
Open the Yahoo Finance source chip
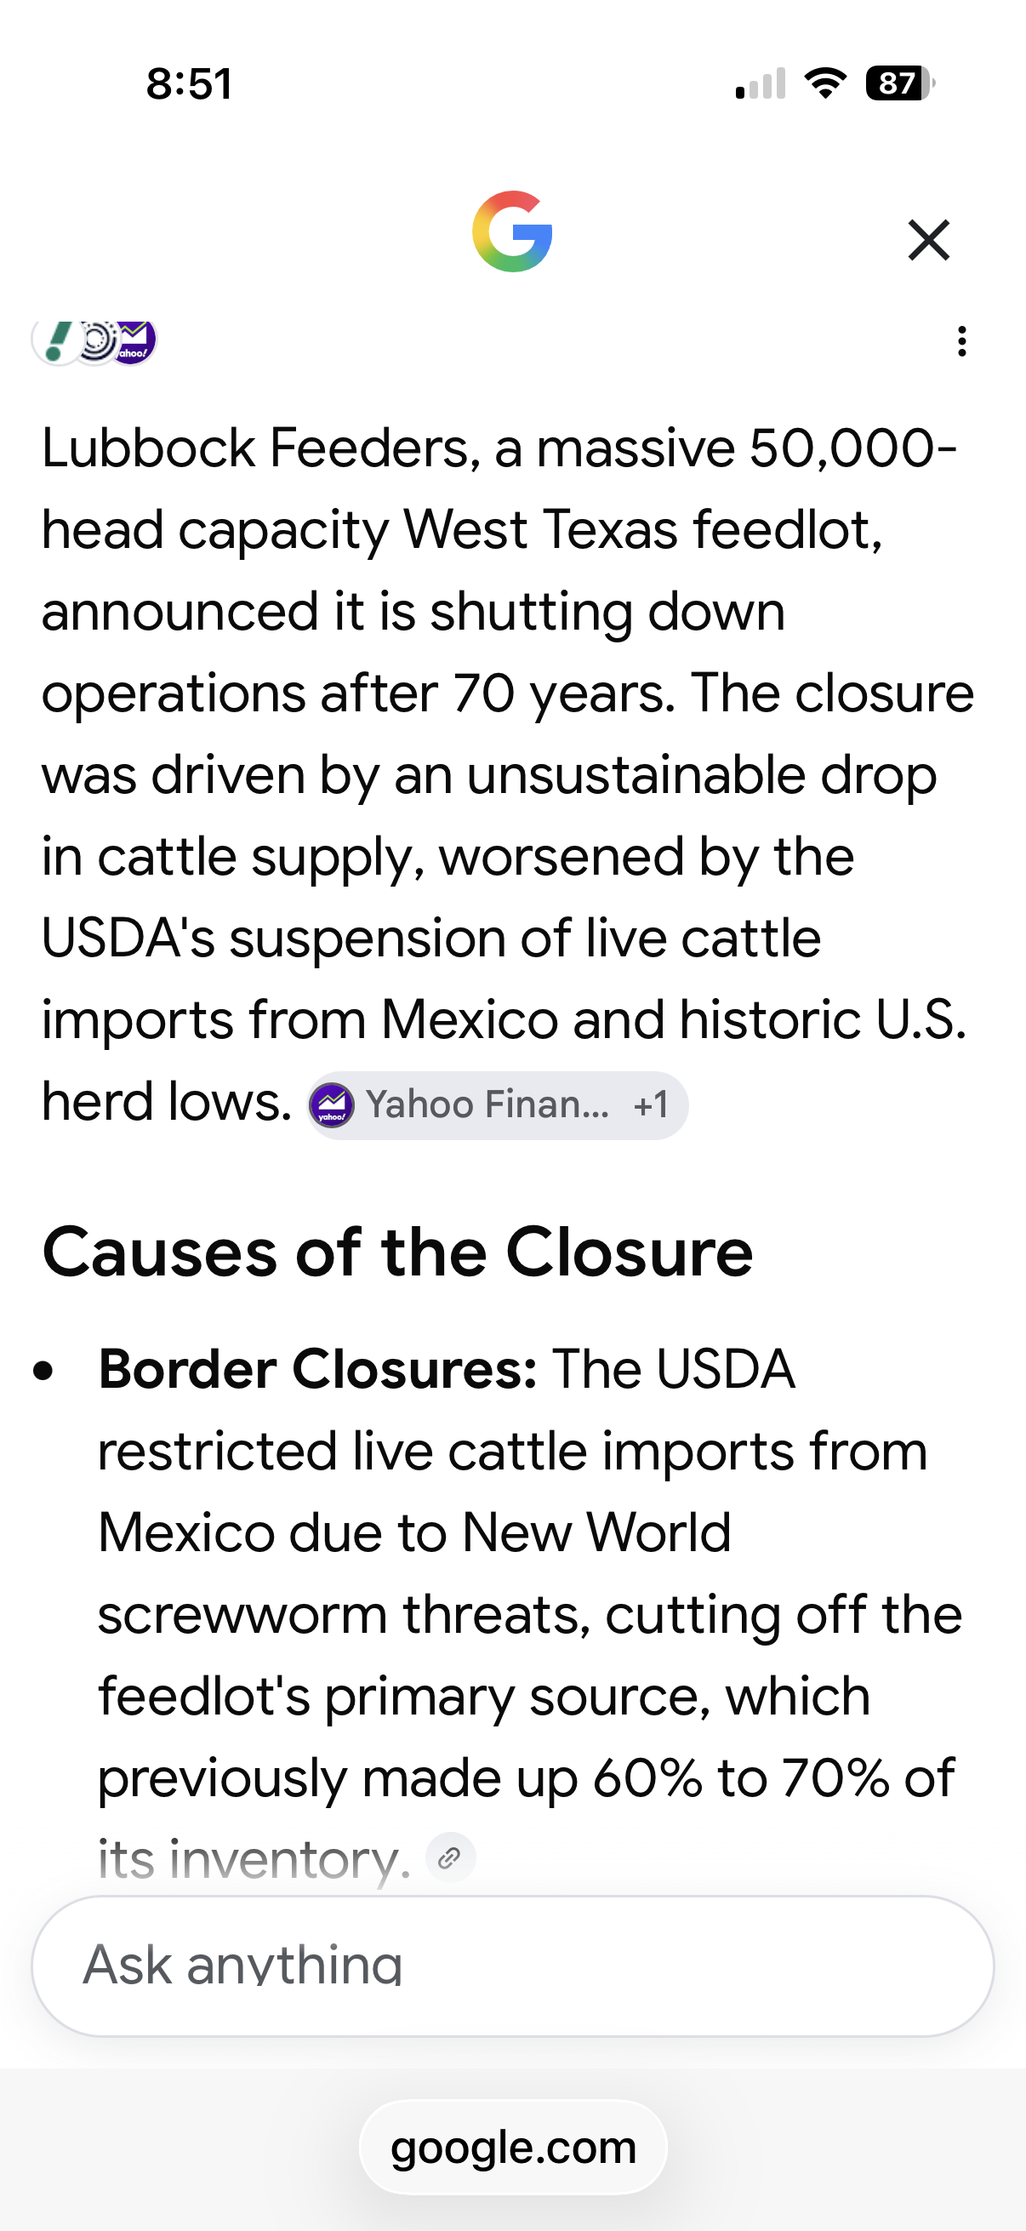tap(498, 1105)
